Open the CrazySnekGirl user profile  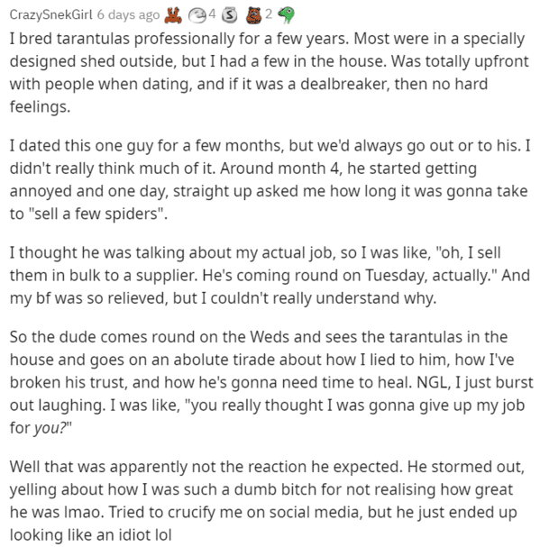[51, 14]
